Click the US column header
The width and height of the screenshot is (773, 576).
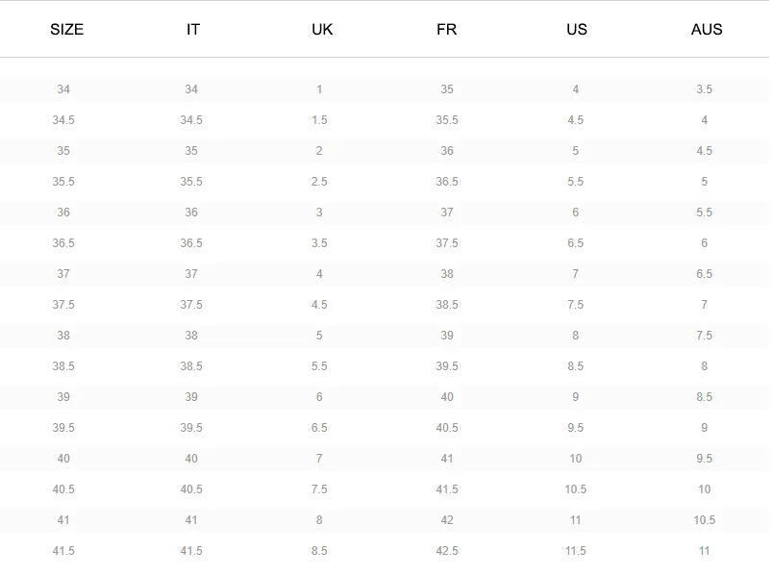576,30
